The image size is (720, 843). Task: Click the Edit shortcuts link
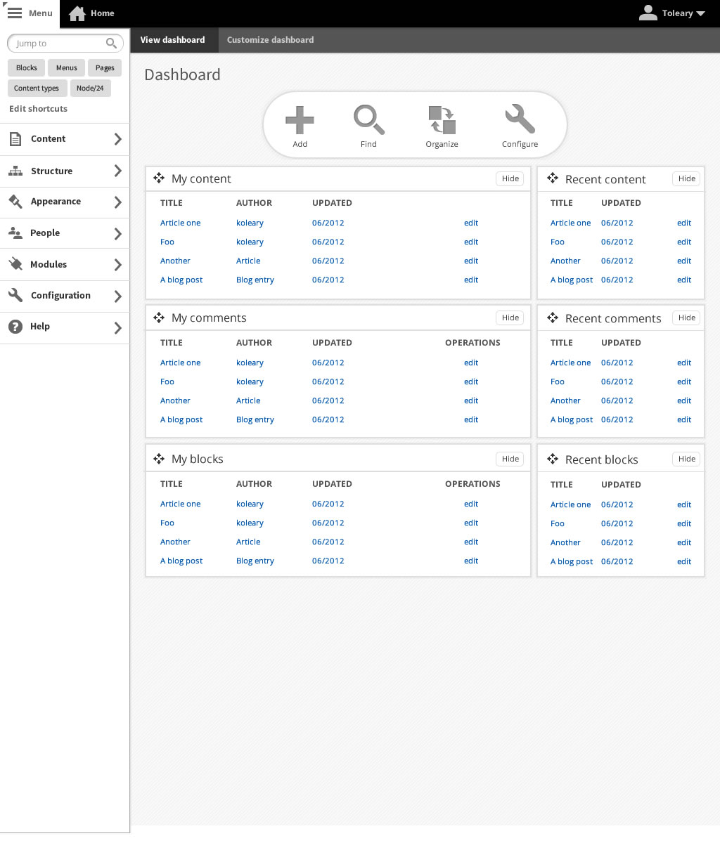click(x=38, y=109)
